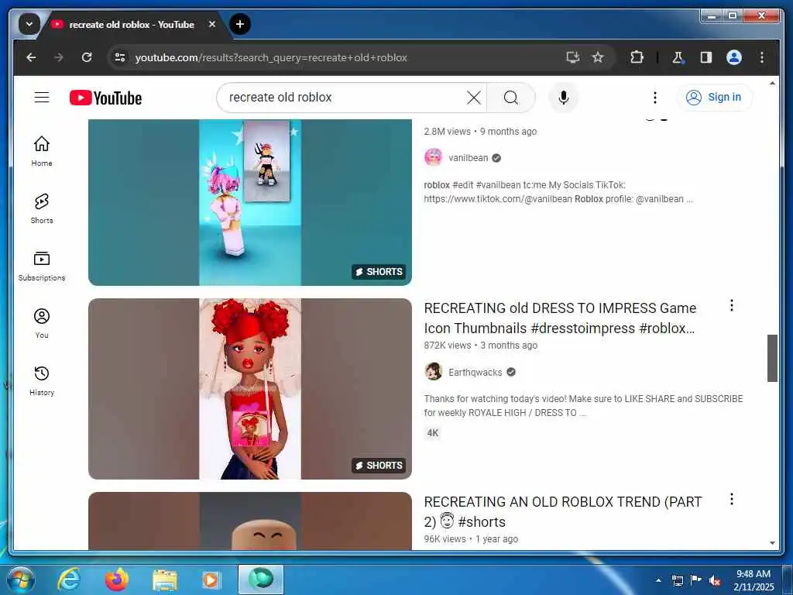
Task: Click the '96K views • 1 year ago' text
Action: pyautogui.click(x=471, y=539)
